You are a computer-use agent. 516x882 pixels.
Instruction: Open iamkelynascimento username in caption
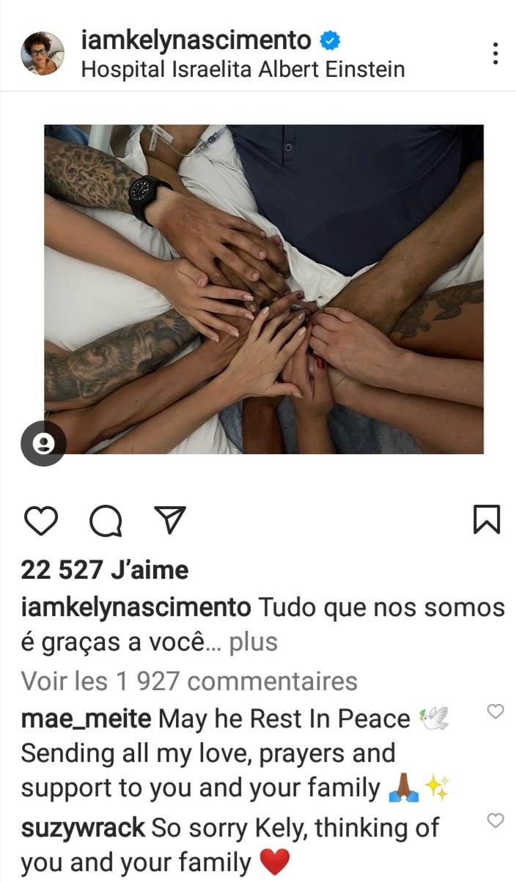click(136, 607)
